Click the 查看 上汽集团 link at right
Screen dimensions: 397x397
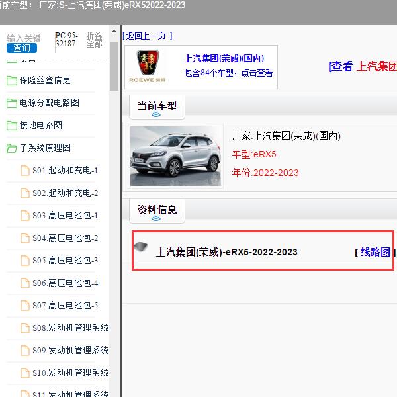pos(363,66)
